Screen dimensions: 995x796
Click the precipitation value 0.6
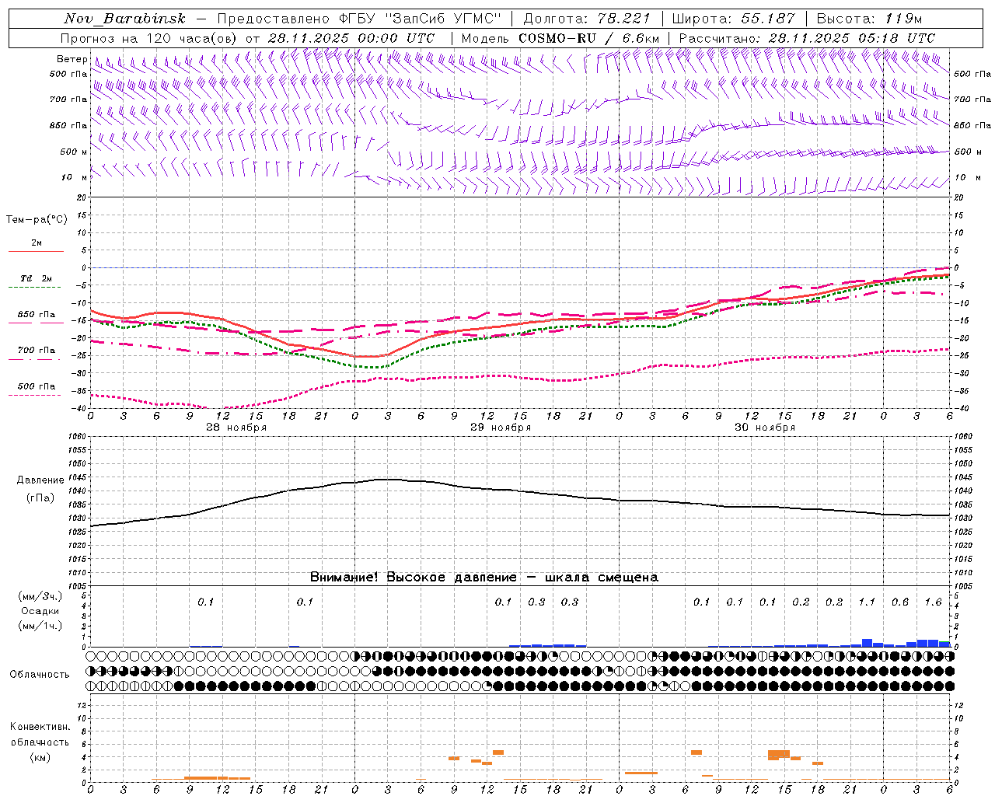[x=900, y=602]
